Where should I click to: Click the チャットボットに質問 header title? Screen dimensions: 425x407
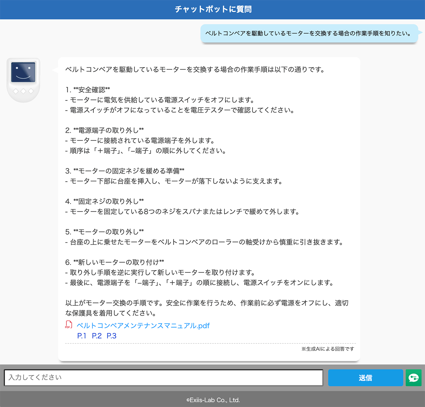coord(212,9)
